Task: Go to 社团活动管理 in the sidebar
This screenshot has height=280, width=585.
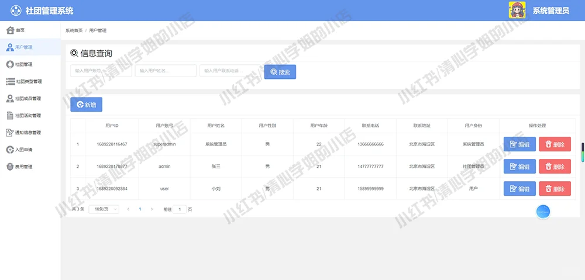Action: pos(30,116)
